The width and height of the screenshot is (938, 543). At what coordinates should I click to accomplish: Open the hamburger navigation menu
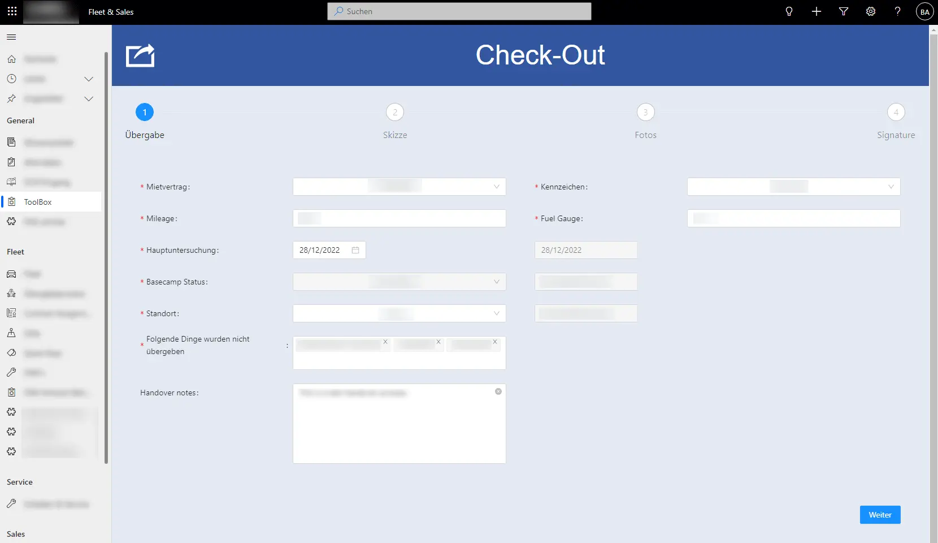[x=11, y=37]
